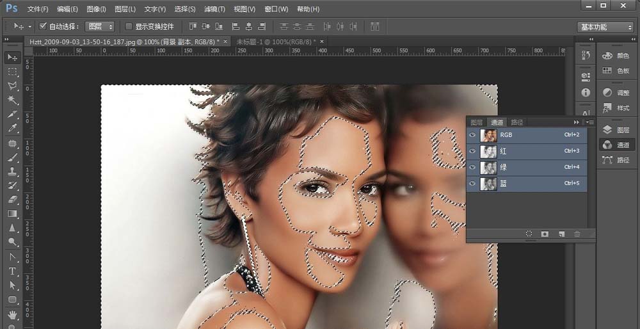This screenshot has height=329, width=640.
Task: Select the Hand tool
Action: 12,314
